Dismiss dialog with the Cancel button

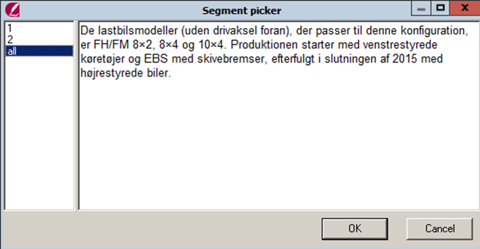click(x=440, y=229)
